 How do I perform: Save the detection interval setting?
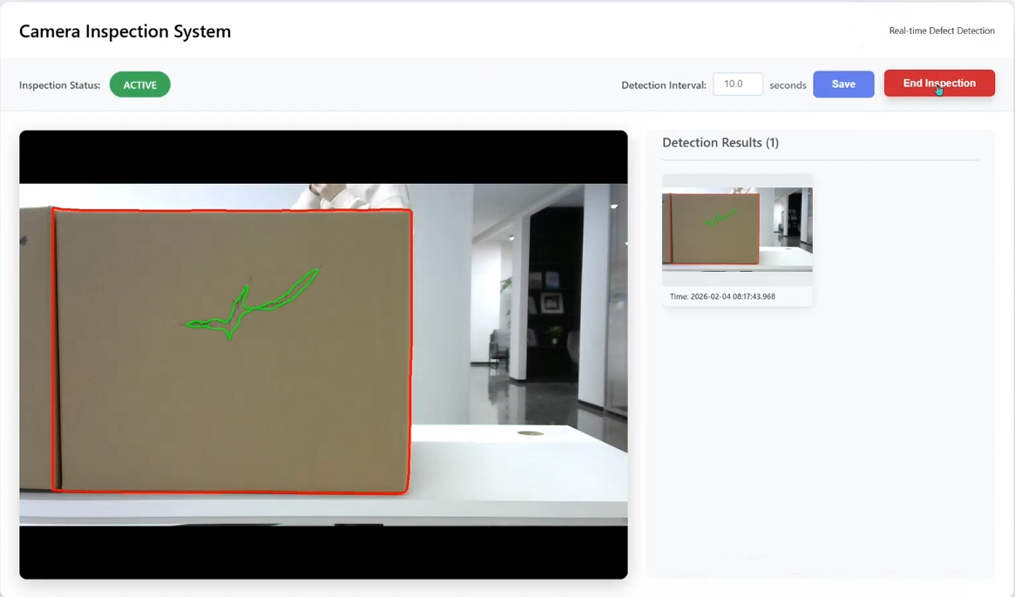click(843, 85)
